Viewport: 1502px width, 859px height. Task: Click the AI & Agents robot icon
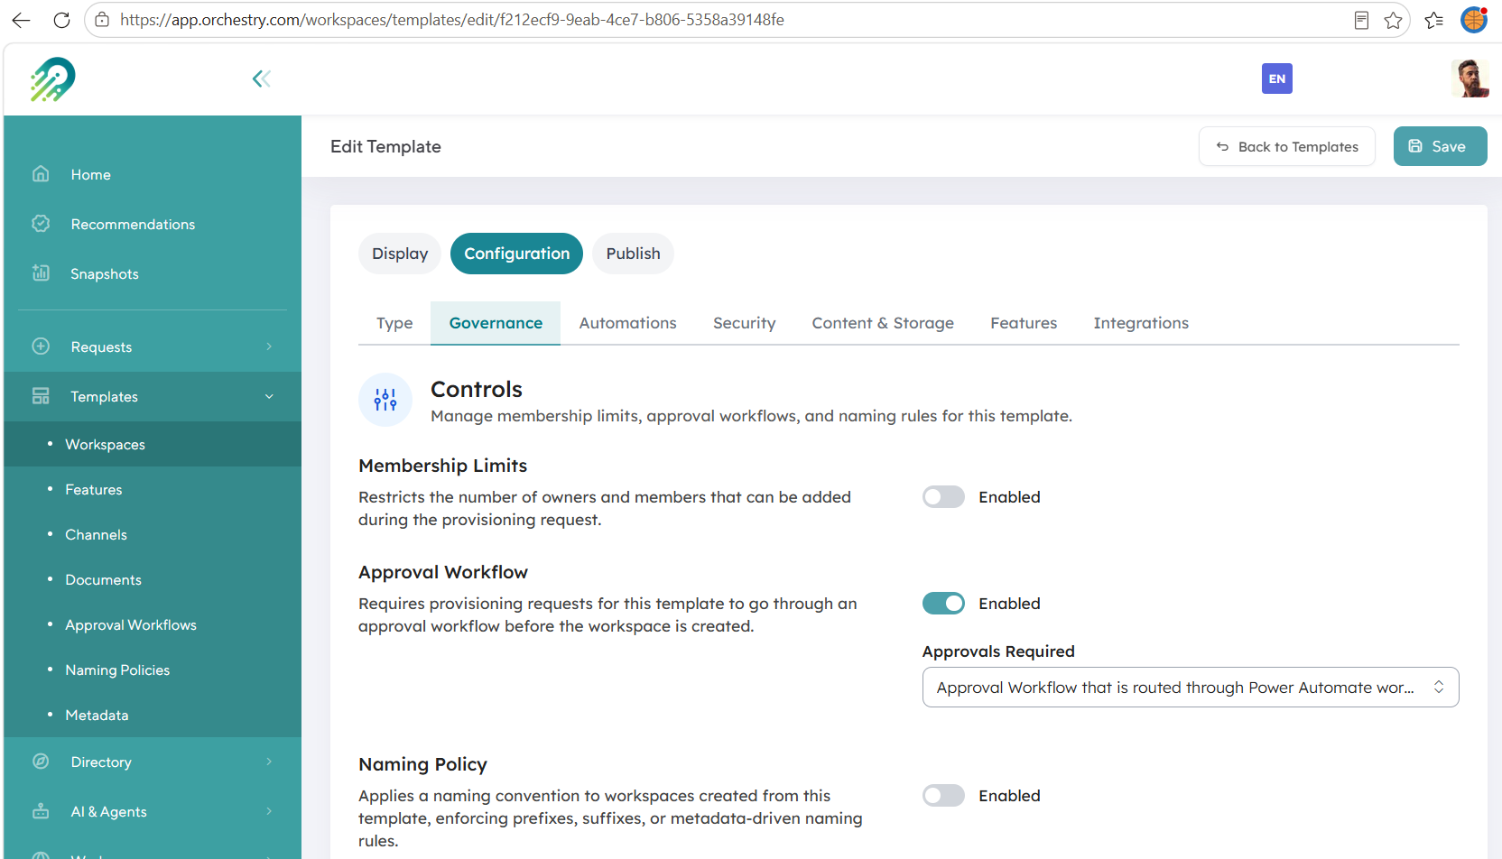pyautogui.click(x=41, y=811)
